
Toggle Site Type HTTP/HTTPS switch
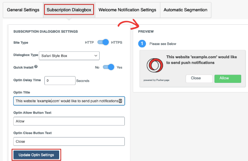(103, 42)
